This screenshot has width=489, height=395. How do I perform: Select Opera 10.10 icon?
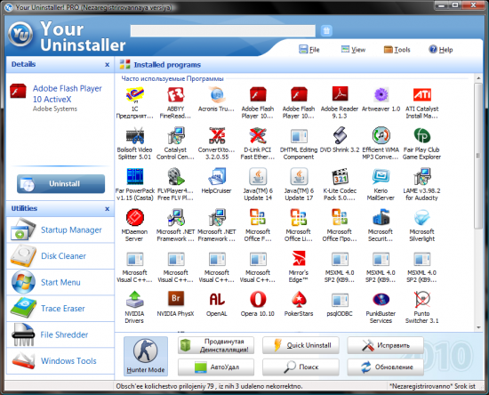click(258, 299)
